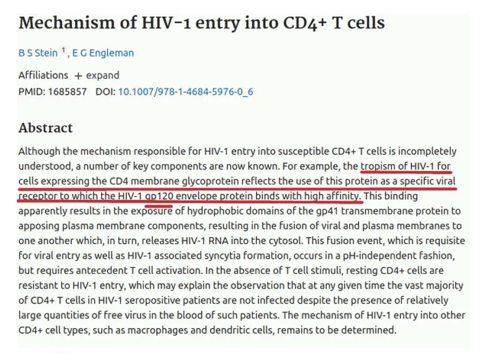Click the Abstract section heading
This screenshot has height=354, width=486.
[45, 128]
